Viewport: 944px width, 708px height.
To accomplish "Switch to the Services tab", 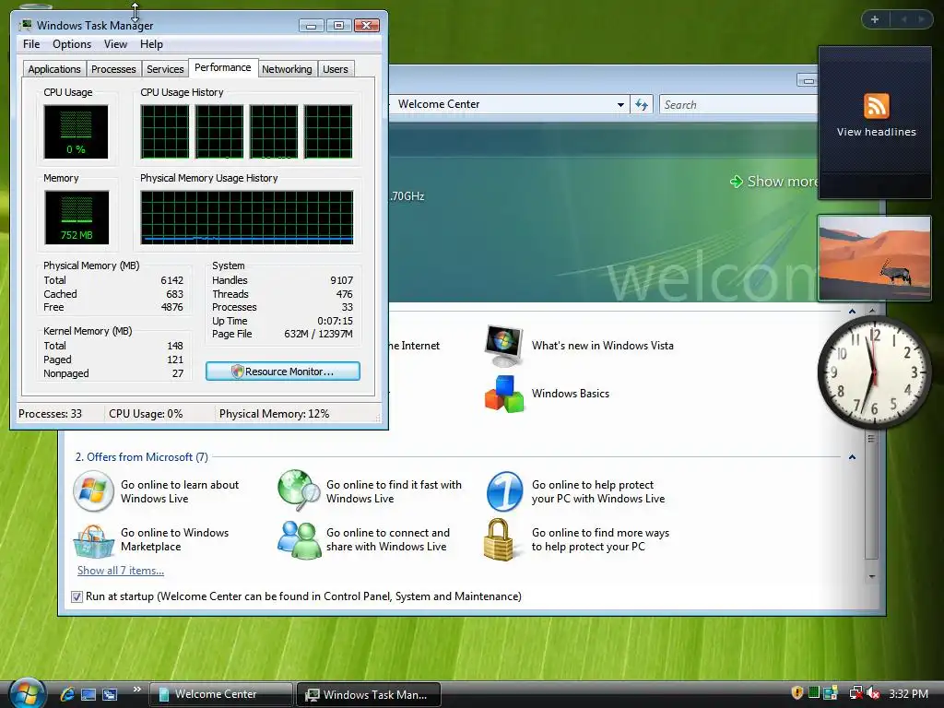I will (x=165, y=69).
